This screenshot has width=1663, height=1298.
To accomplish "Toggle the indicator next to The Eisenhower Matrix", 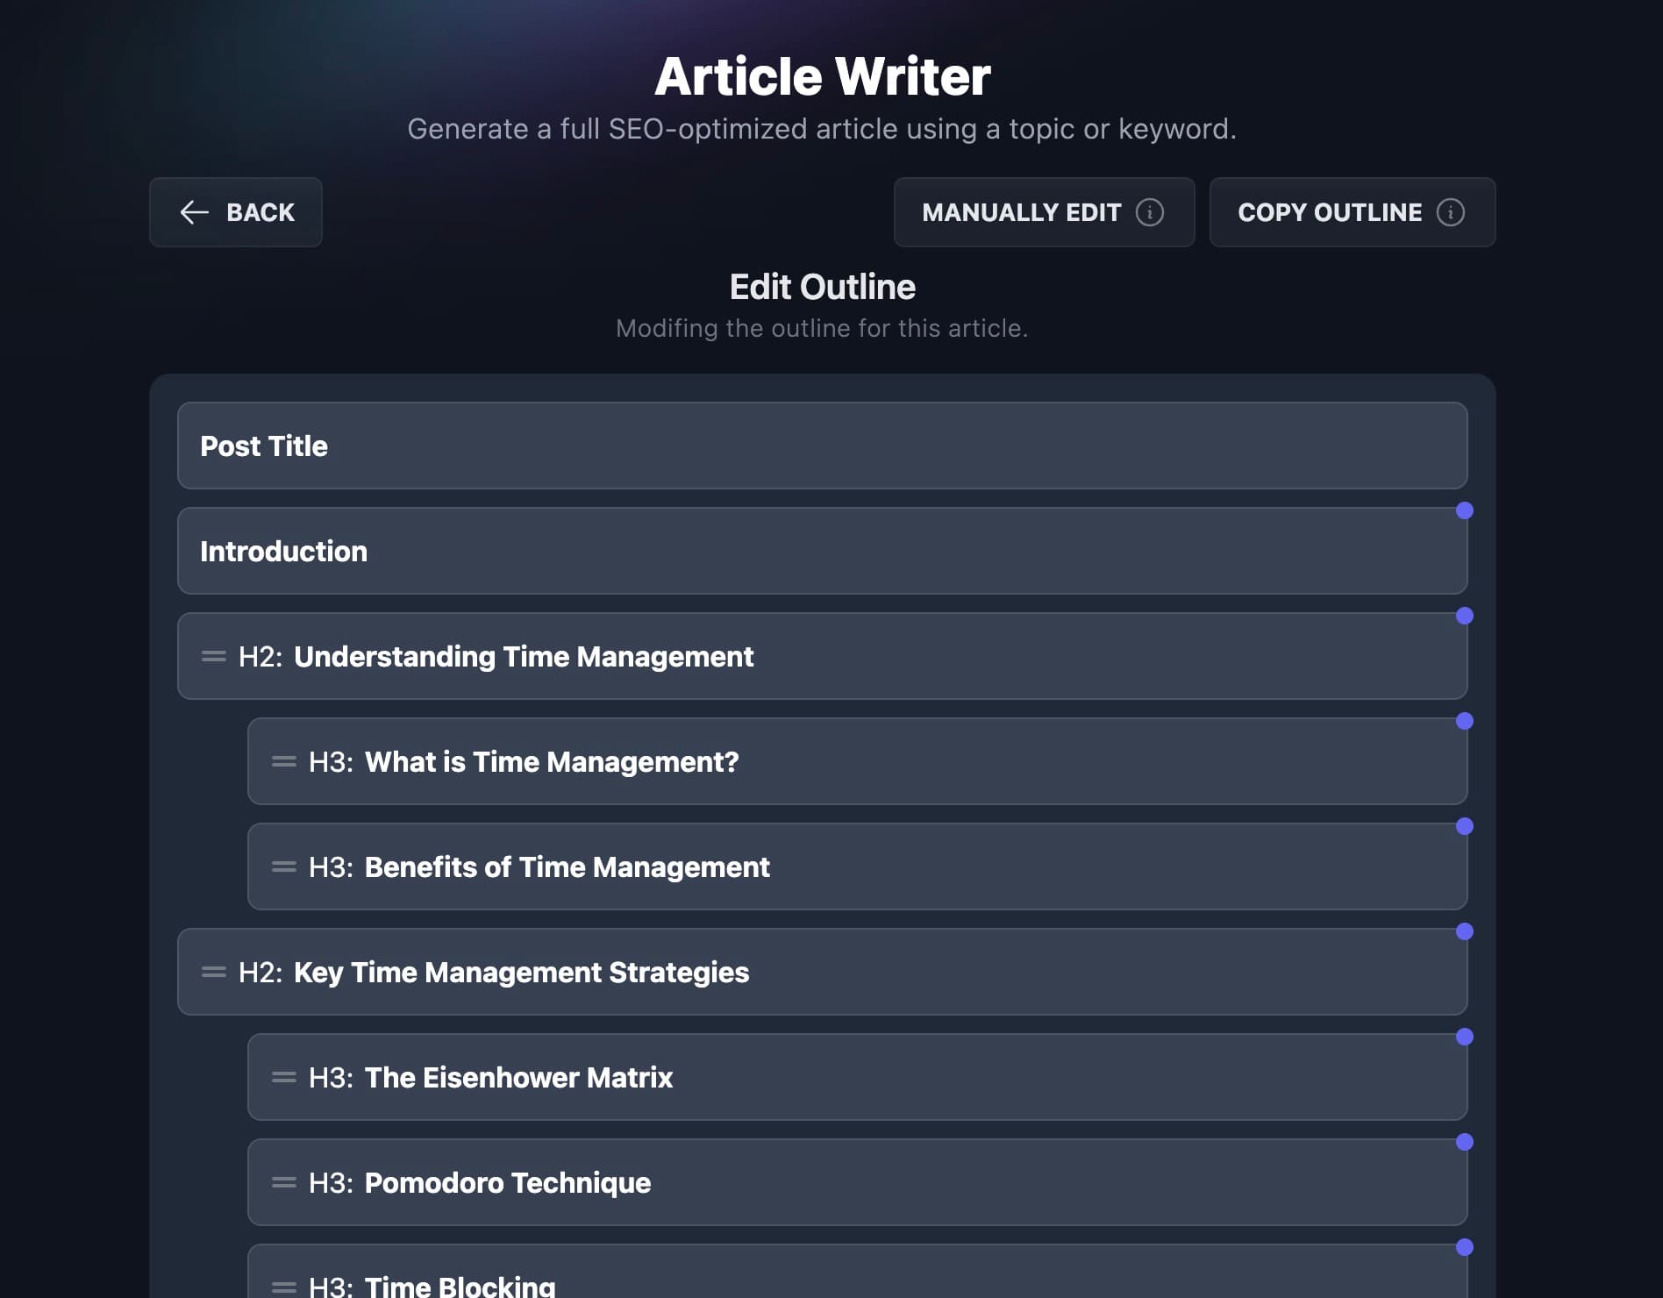I will (x=1464, y=1036).
